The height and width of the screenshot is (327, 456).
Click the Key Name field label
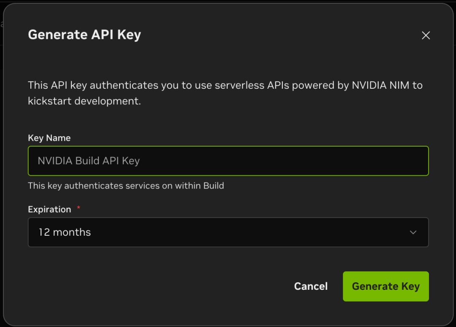[49, 138]
